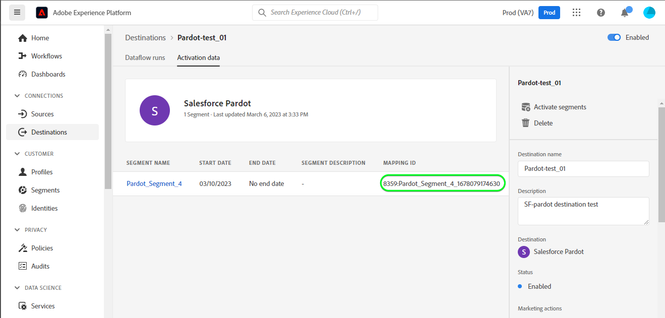Click the Search Experience Cloud field

315,13
